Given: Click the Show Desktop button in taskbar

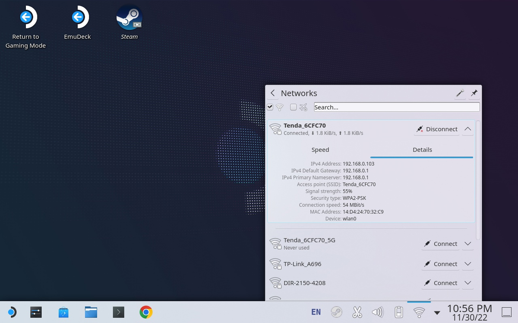Looking at the screenshot, I should click(x=506, y=312).
